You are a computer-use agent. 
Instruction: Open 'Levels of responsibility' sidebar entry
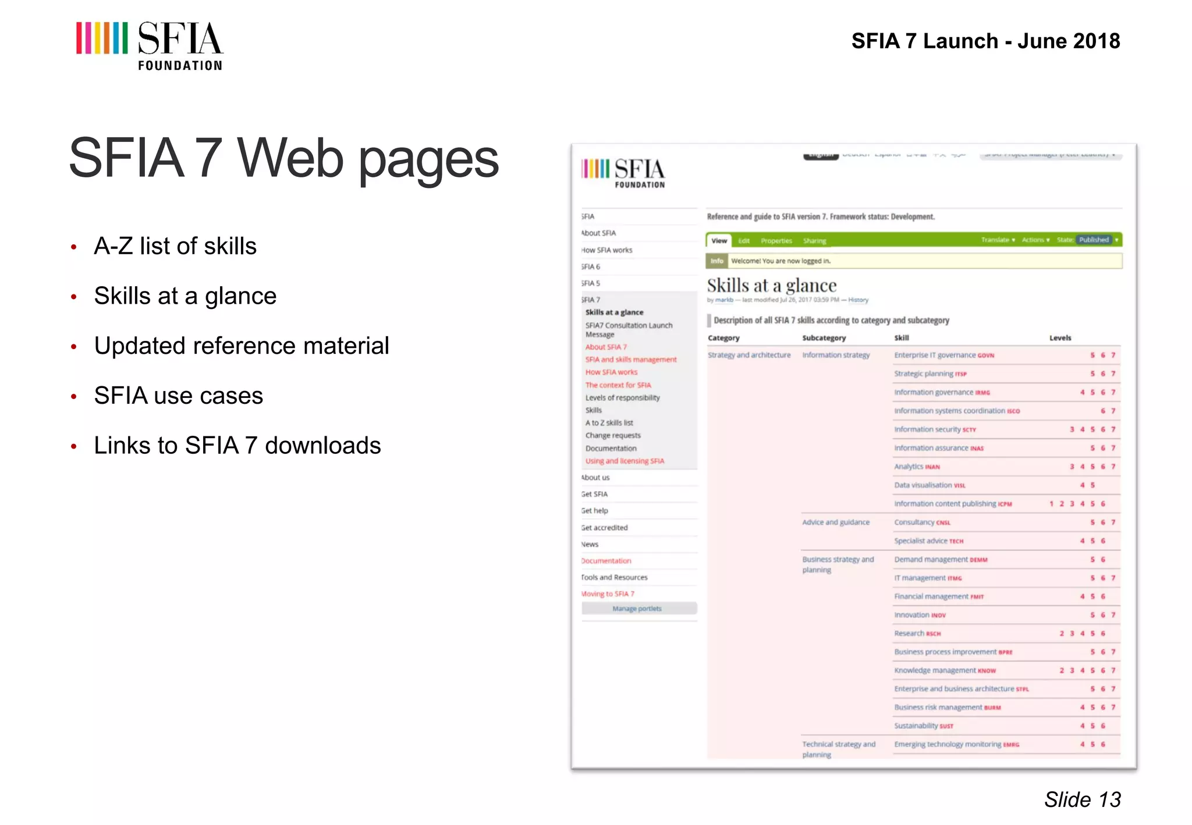point(622,398)
